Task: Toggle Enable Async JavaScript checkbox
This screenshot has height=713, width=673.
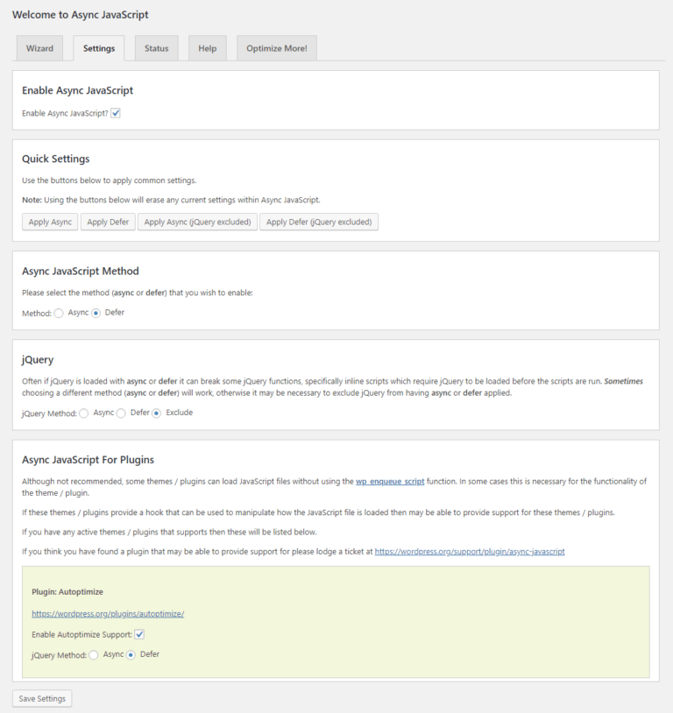Action: click(116, 113)
